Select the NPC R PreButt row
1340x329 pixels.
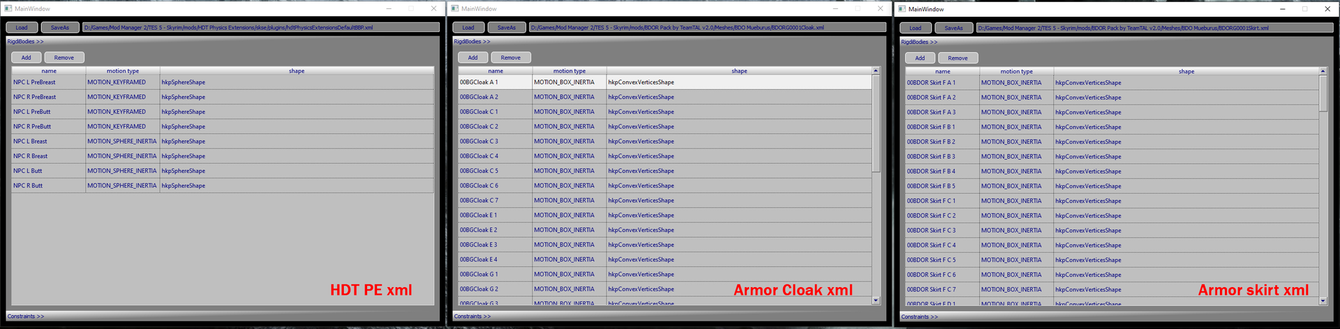(x=223, y=127)
